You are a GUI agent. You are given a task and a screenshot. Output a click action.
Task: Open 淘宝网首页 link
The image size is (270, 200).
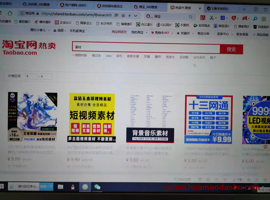tap(119, 32)
